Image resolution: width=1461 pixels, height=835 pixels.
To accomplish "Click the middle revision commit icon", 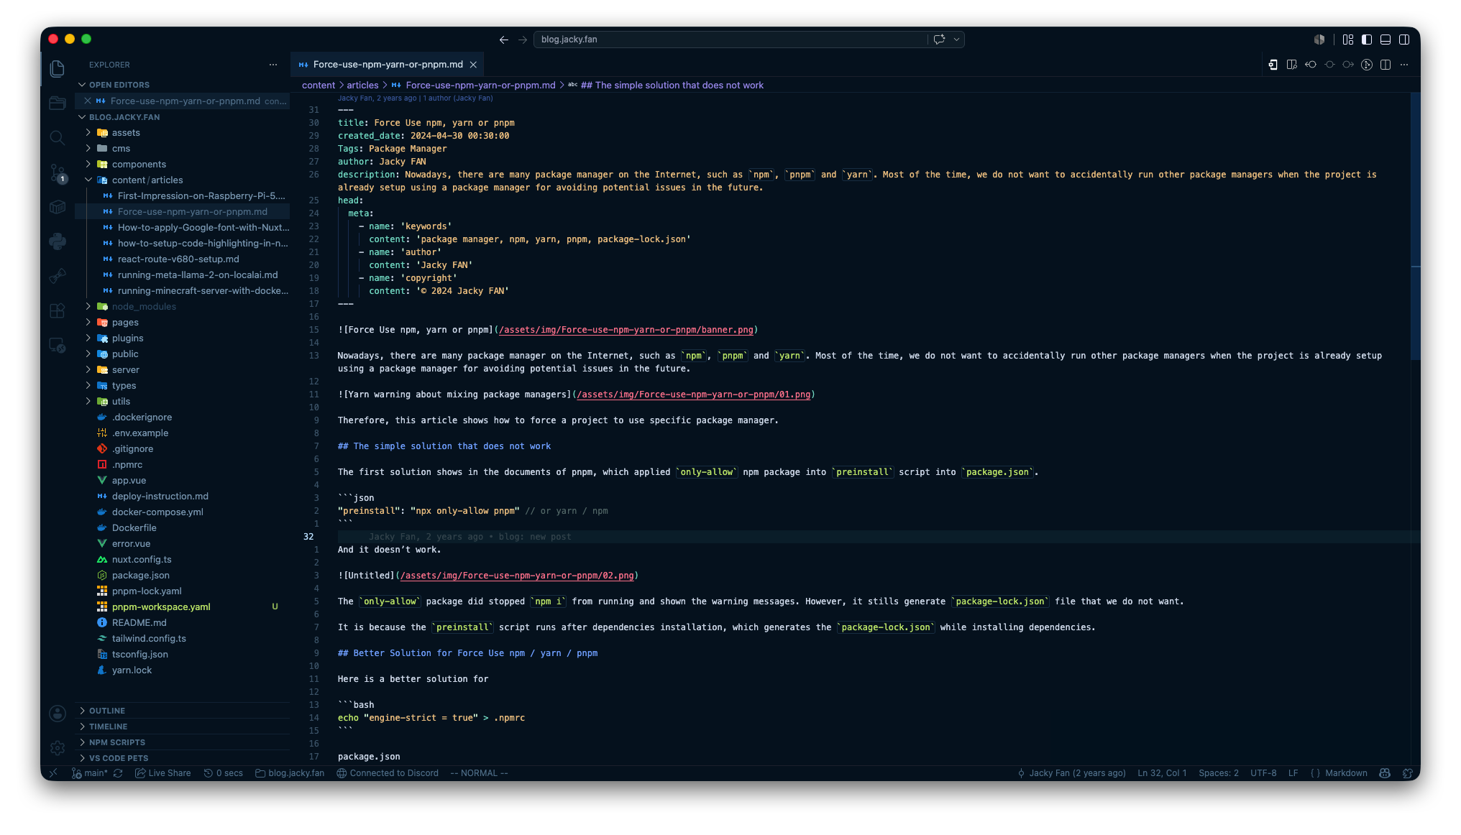I will (1329, 65).
